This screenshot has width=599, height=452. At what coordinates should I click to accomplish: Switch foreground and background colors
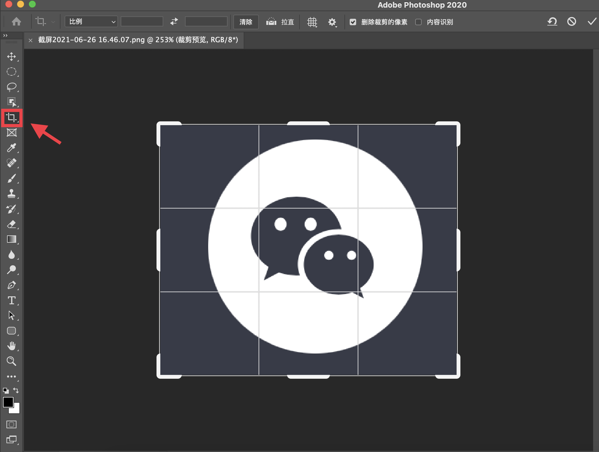coord(16,390)
